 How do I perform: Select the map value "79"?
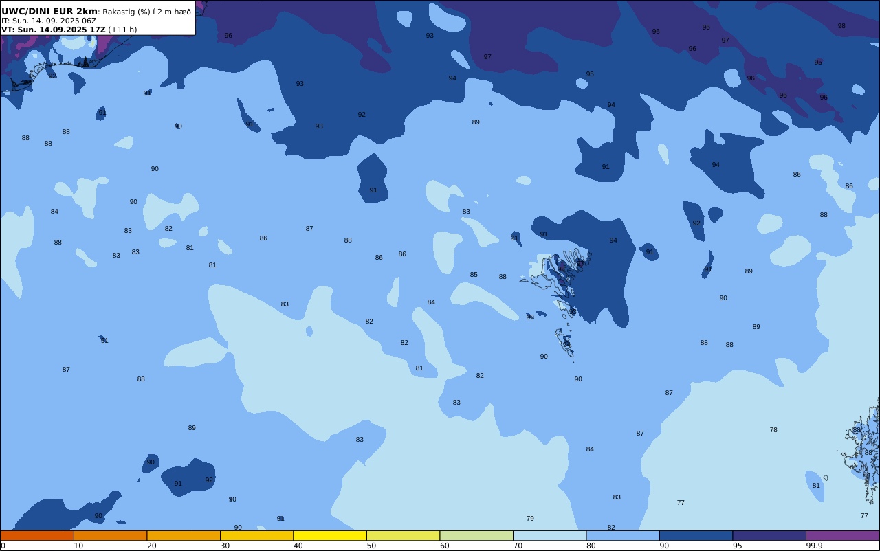[530, 519]
